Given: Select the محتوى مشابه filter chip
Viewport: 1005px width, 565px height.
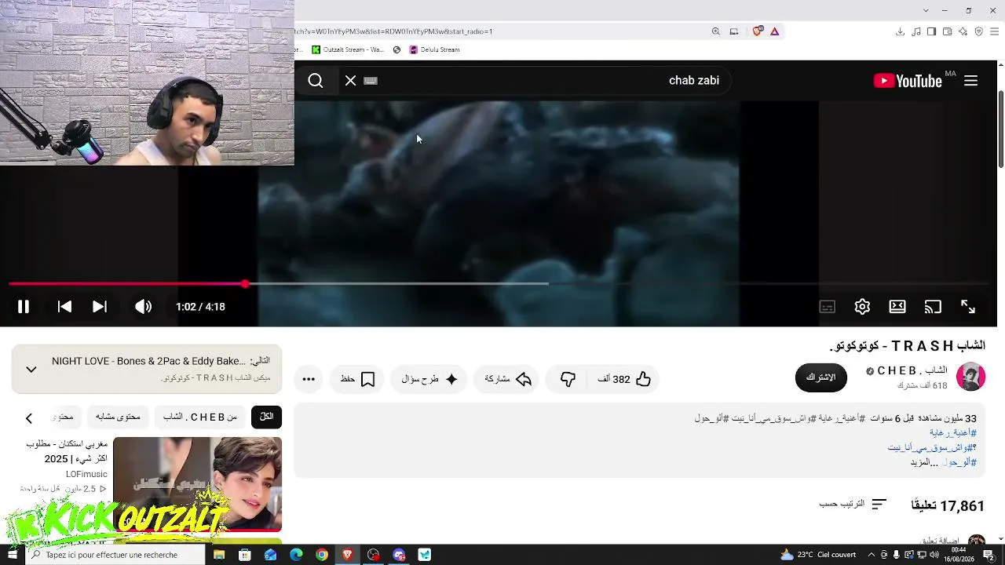Looking at the screenshot, I should pyautogui.click(x=118, y=417).
